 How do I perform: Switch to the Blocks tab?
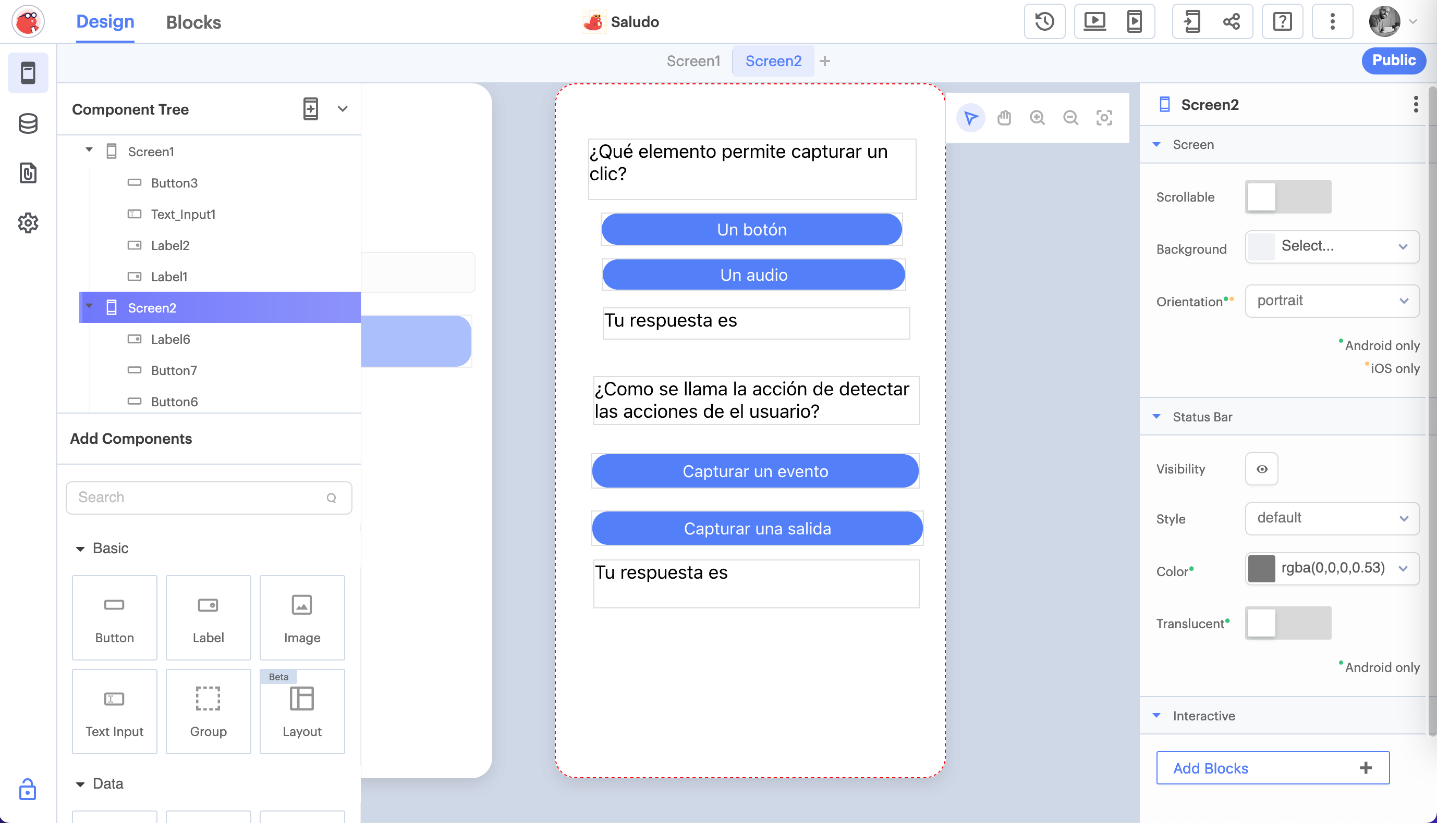[x=193, y=22]
